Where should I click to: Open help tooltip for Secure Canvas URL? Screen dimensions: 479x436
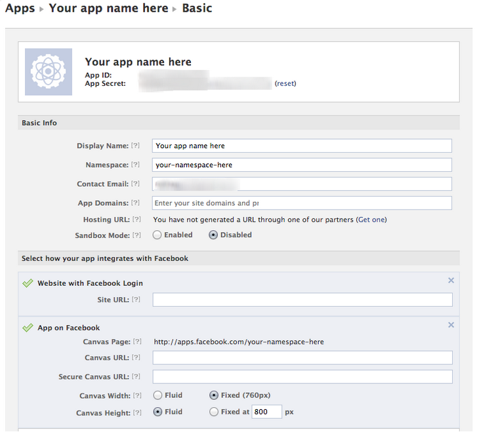(136, 376)
